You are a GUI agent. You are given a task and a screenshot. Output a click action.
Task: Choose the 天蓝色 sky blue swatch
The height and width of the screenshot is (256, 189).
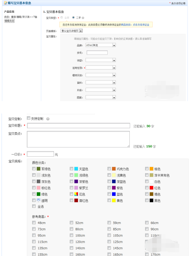click(x=76, y=169)
